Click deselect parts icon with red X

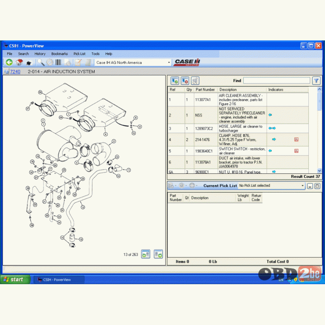185,81
